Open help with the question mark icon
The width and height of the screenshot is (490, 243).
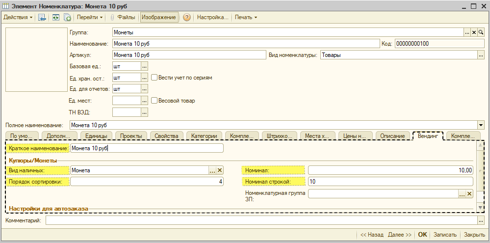click(186, 18)
